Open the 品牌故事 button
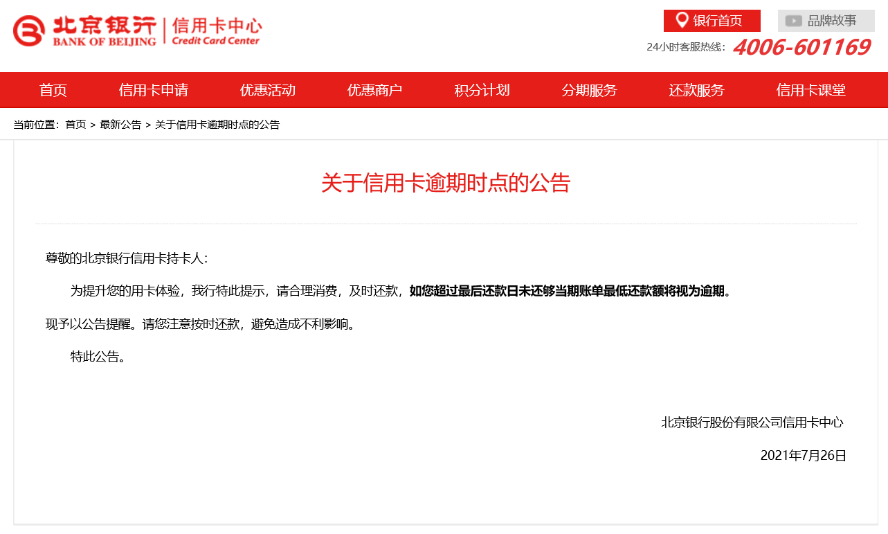Image resolution: width=888 pixels, height=534 pixels. [x=826, y=21]
